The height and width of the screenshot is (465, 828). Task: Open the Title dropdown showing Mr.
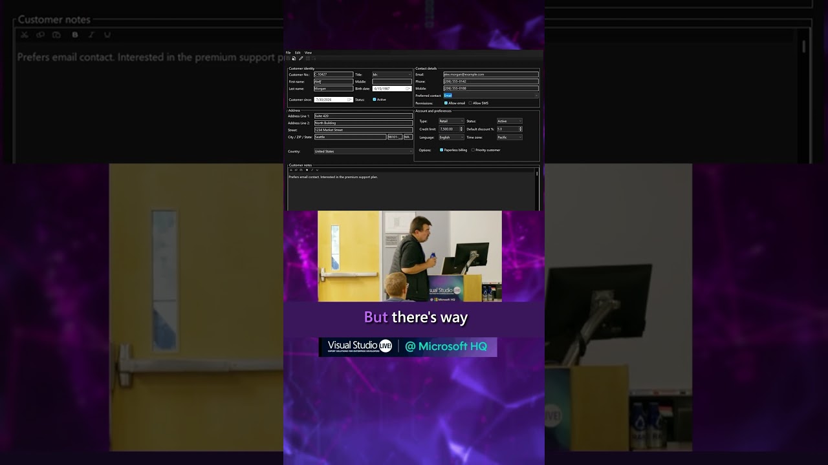point(392,75)
